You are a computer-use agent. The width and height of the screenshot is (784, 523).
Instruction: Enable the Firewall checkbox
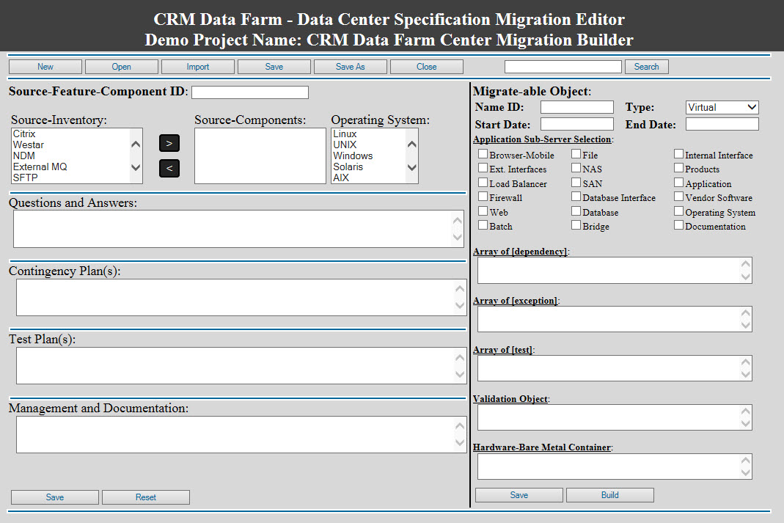(x=483, y=196)
